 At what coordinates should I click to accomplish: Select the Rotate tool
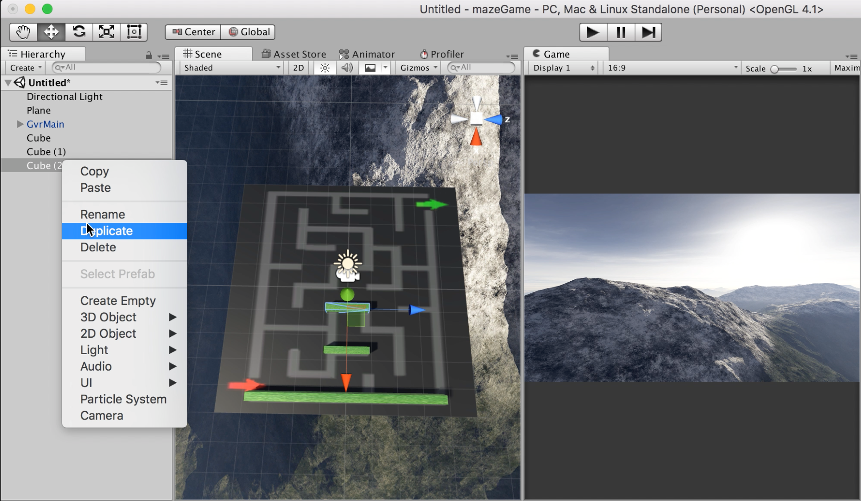(79, 32)
